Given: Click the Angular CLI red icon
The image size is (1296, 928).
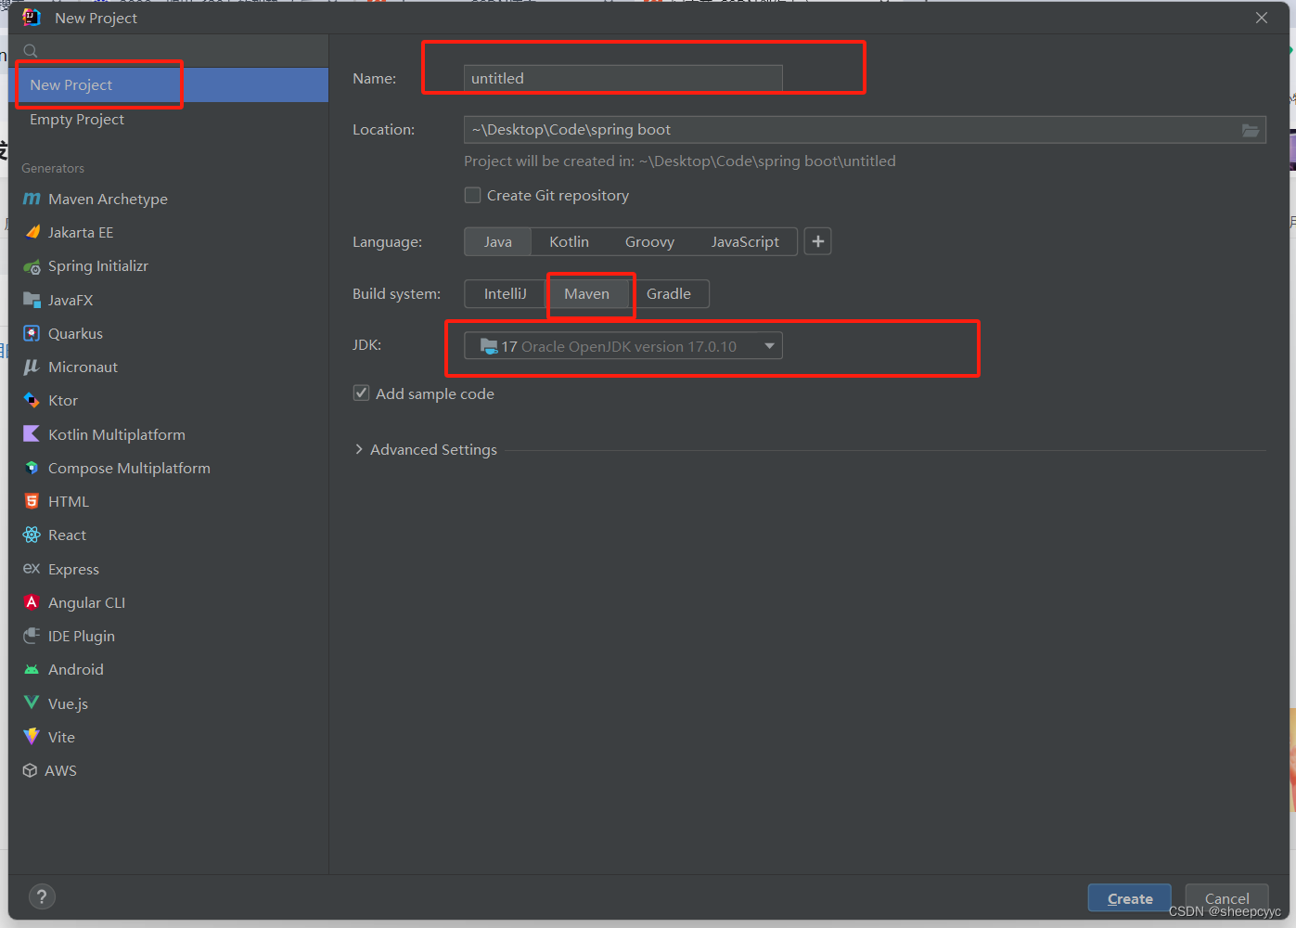Looking at the screenshot, I should (x=32, y=602).
